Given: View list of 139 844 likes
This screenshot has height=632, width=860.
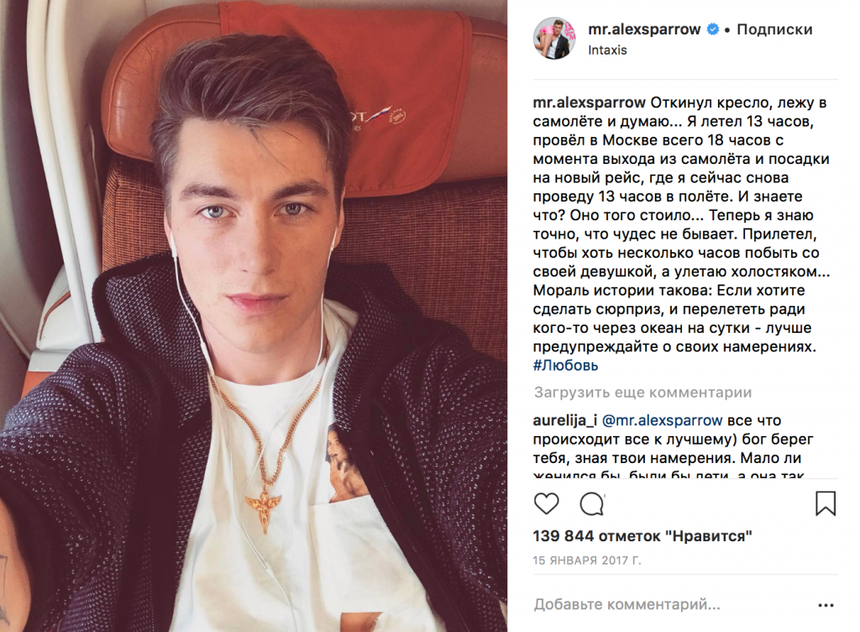Looking at the screenshot, I should click(642, 536).
